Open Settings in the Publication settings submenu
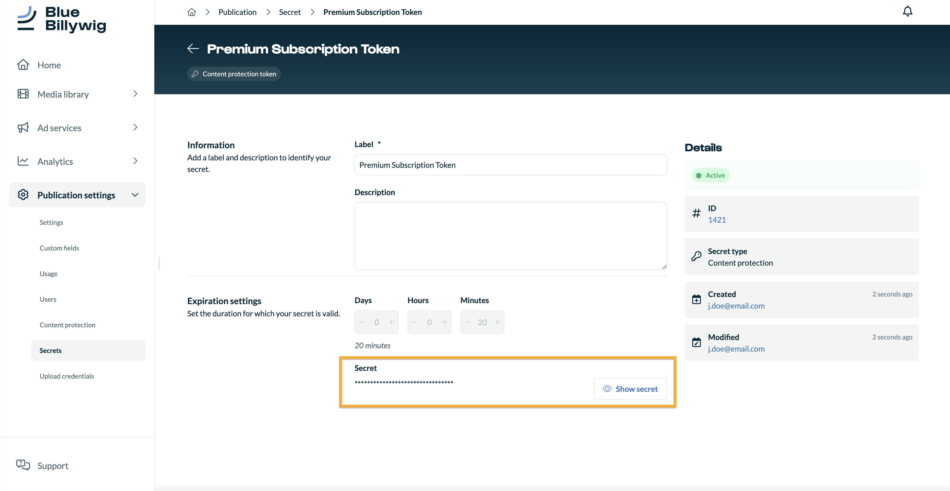Image resolution: width=950 pixels, height=491 pixels. click(51, 222)
